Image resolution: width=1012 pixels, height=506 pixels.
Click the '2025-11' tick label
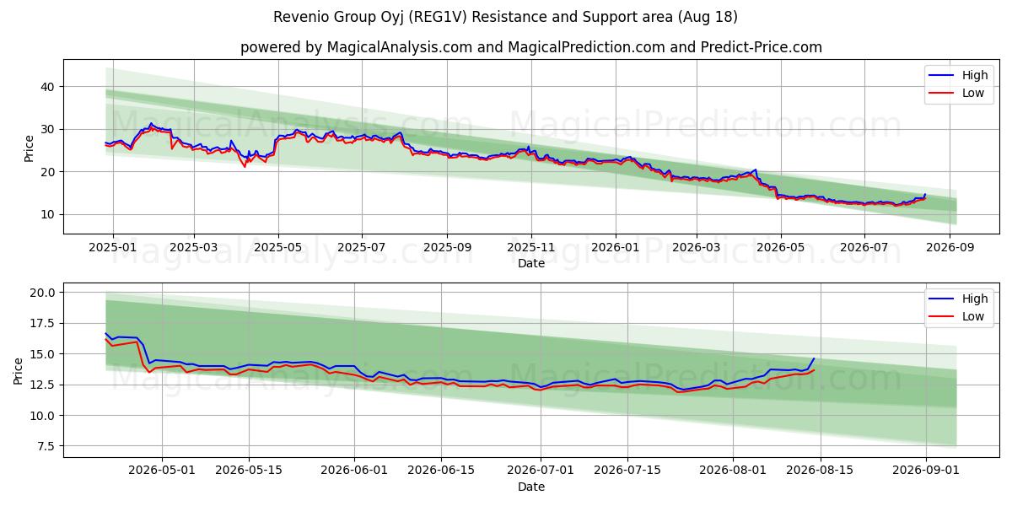(x=530, y=247)
